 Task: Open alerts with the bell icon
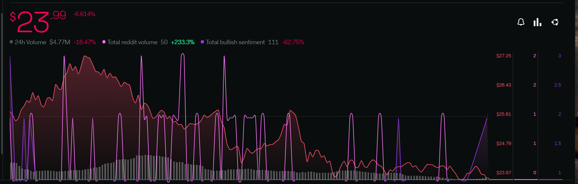521,22
